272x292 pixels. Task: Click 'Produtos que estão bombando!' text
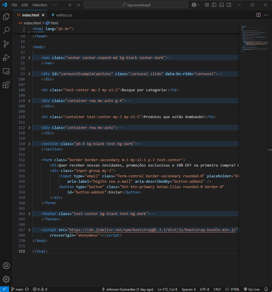pos(174,117)
